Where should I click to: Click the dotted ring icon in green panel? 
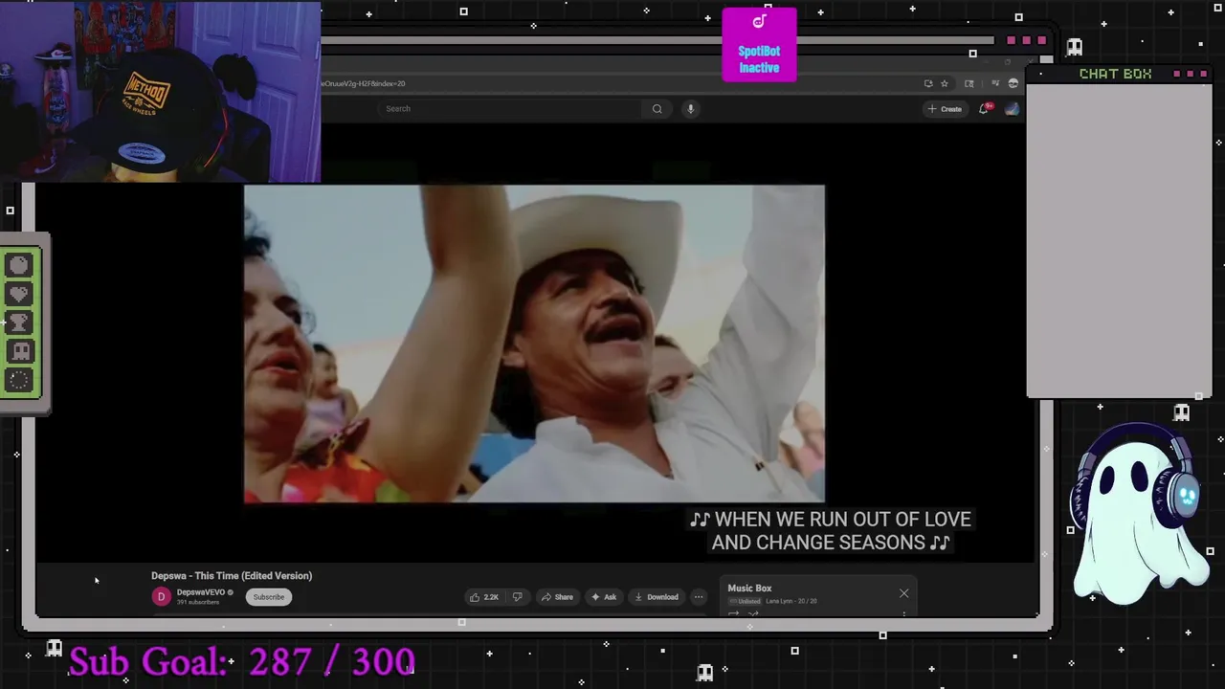pyautogui.click(x=19, y=380)
